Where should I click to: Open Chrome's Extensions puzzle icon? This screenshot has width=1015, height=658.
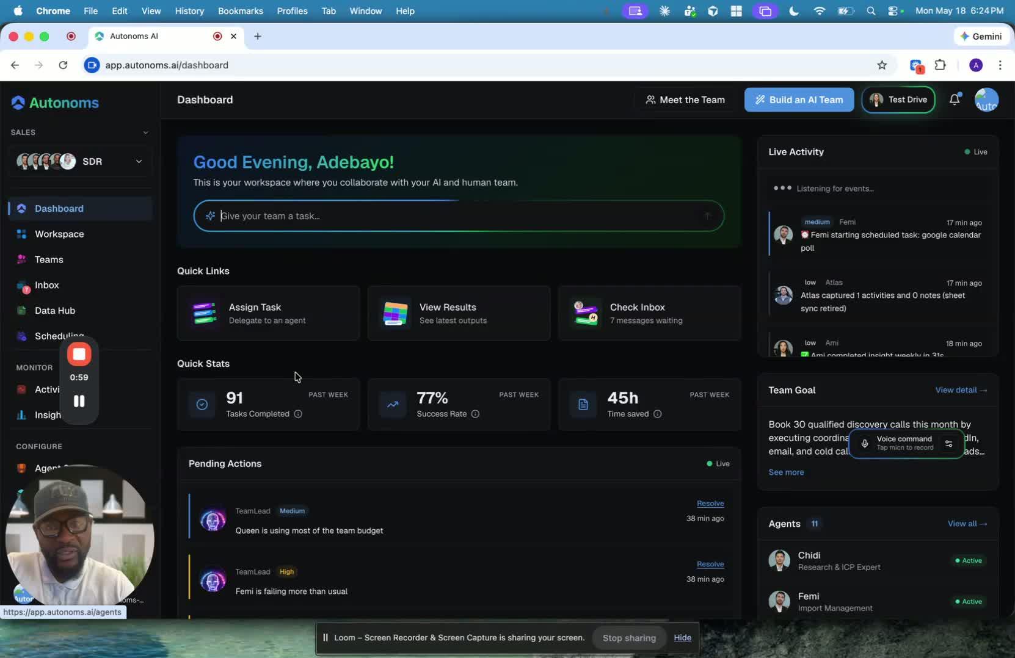coord(940,65)
